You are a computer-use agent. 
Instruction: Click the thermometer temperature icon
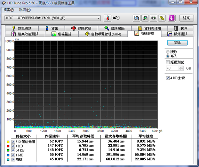click(108, 18)
